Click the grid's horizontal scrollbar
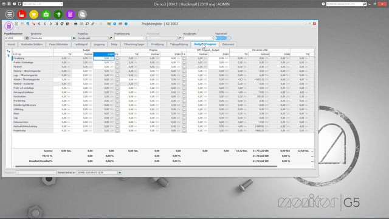This screenshot has width=389, height=219. click(146, 166)
